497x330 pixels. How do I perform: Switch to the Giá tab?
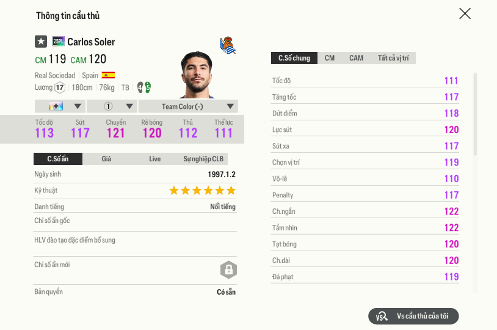point(106,159)
